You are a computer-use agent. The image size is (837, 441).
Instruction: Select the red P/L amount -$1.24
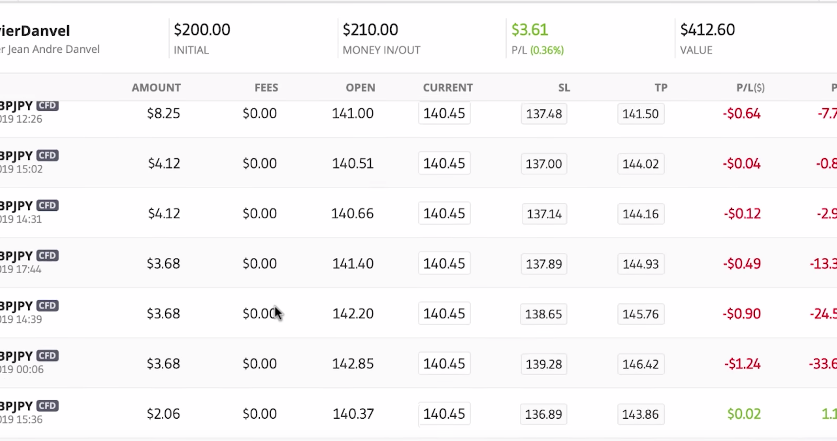[x=742, y=364]
